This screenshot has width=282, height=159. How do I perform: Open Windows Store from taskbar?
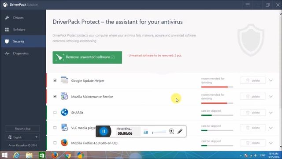tap(42, 155)
